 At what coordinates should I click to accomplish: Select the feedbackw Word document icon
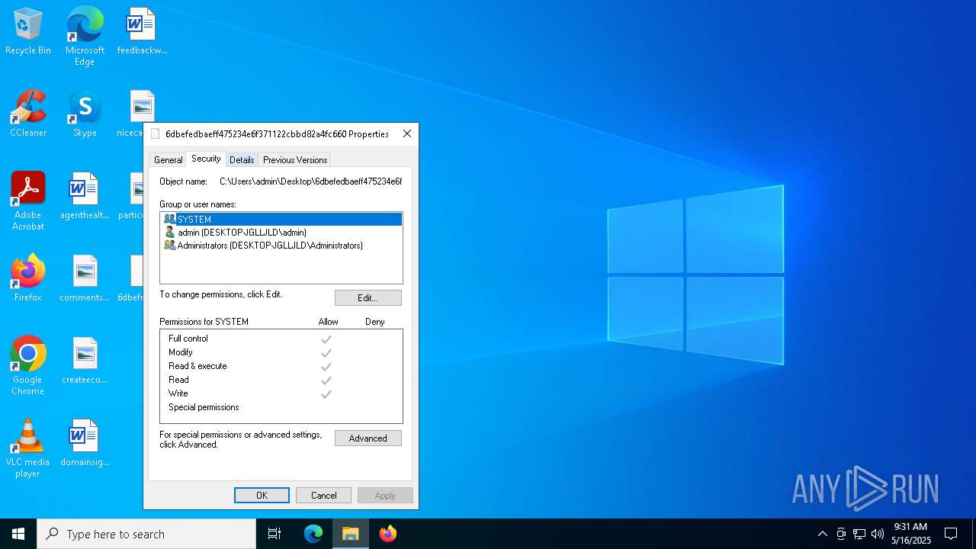pos(142,32)
